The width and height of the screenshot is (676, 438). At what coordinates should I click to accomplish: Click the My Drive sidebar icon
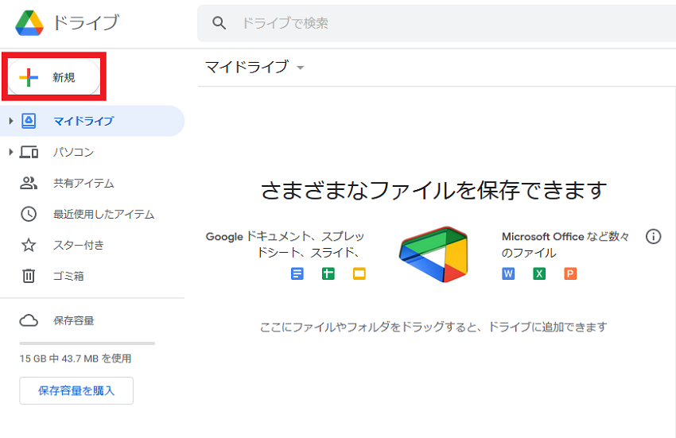29,121
